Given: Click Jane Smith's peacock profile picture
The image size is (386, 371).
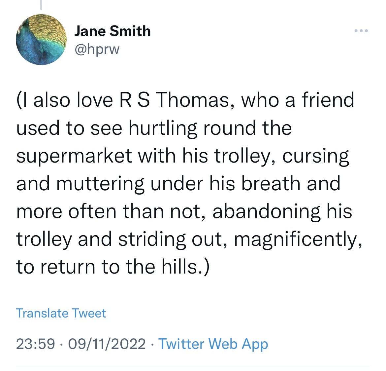Looking at the screenshot, I should pos(41,40).
